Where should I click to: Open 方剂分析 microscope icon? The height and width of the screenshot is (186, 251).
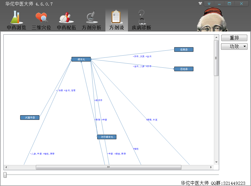click(x=91, y=18)
